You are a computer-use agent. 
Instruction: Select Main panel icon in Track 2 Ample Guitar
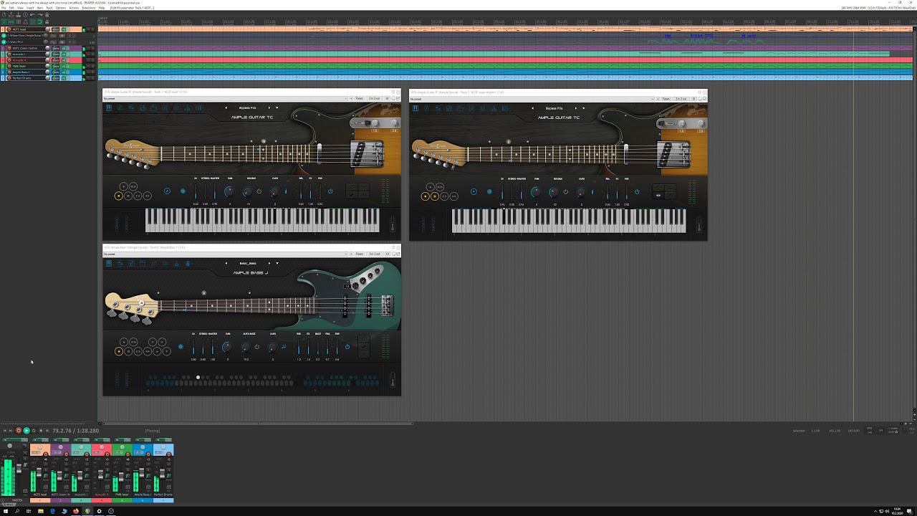coord(416,108)
